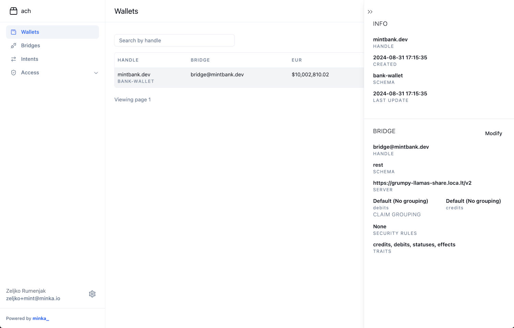Click the EUR column header

click(297, 60)
